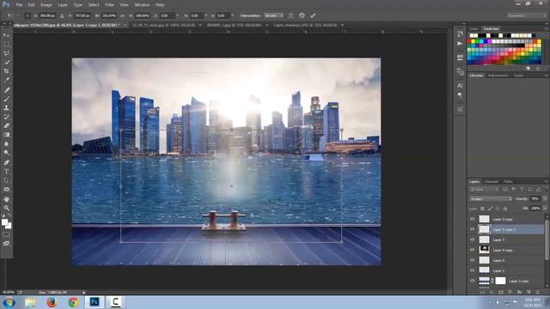Open the Opacity slider dropdown arrow
Screen dimensions: 550x309
(545, 198)
